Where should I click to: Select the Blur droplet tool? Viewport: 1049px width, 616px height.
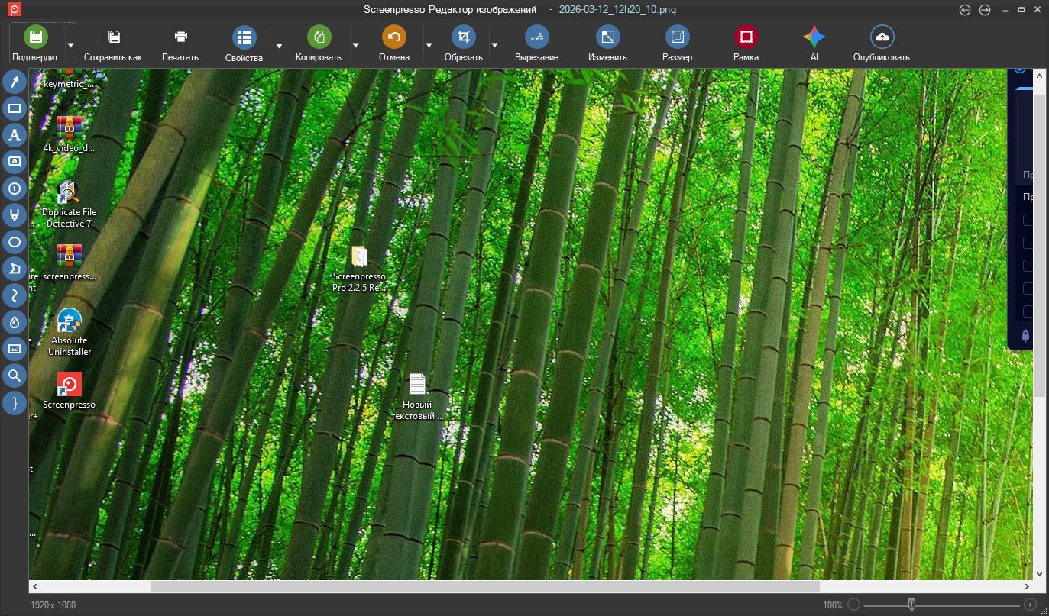[15, 322]
